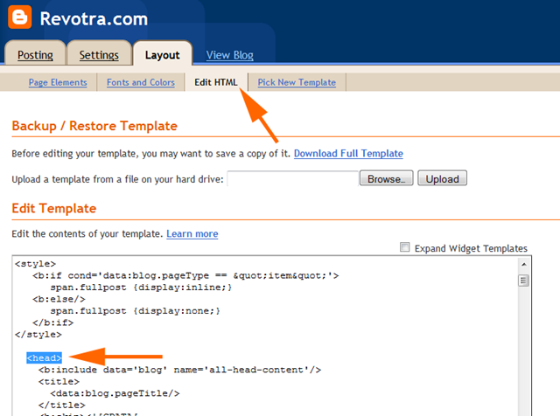This screenshot has width=560, height=416.
Task: Go to Page Elements subtab
Action: pos(58,82)
